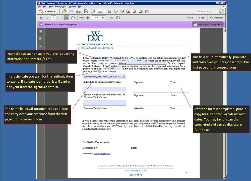Open the Bookmarks panel
Image resolution: width=251 pixels, height=181 pixels.
coord(40,39)
